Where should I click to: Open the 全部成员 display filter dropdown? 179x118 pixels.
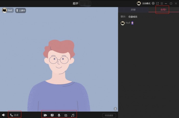[133, 17]
